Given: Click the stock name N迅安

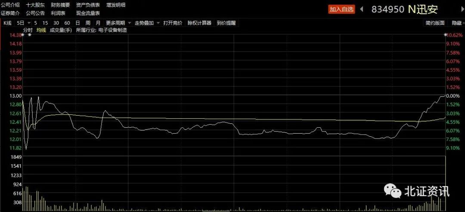Looking at the screenshot, I should 423,9.
